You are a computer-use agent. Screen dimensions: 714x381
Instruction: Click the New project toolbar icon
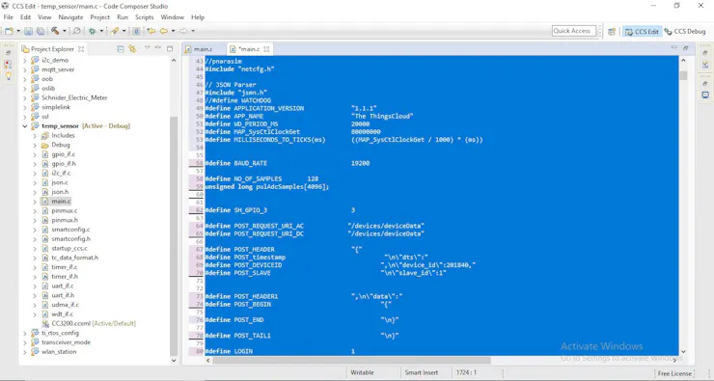coord(9,31)
